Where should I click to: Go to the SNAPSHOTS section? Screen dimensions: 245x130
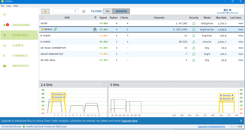click(21, 66)
